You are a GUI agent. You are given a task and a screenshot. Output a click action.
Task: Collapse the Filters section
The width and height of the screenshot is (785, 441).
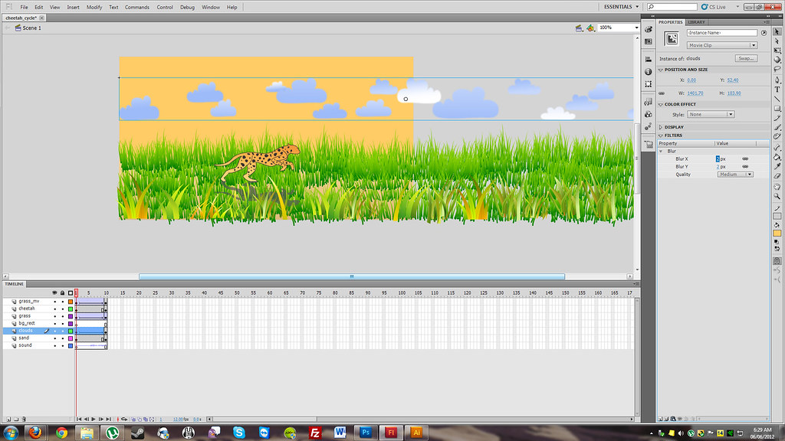pyautogui.click(x=661, y=136)
